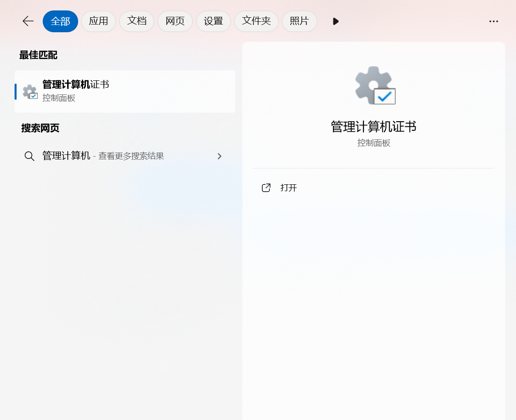This screenshot has width=516, height=420.
Task: Switch to the 文档 filter tab
Action: (x=137, y=21)
